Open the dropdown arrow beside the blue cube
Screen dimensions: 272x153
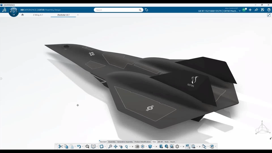pos(154,147)
